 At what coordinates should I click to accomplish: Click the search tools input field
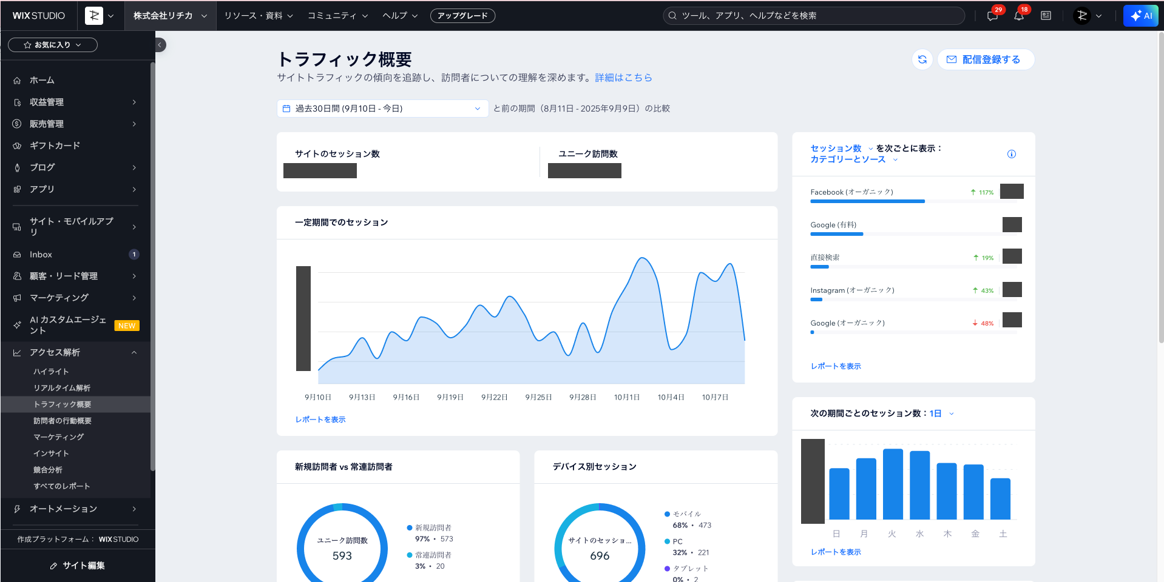[x=813, y=16]
